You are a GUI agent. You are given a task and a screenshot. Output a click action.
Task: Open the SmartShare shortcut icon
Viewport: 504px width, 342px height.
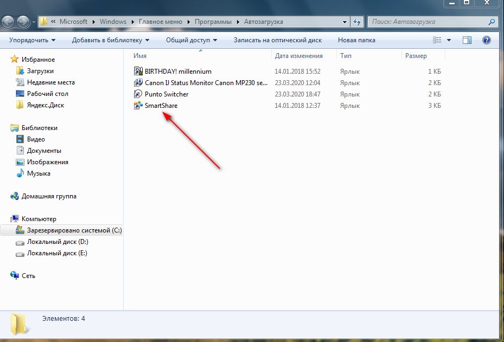point(138,106)
